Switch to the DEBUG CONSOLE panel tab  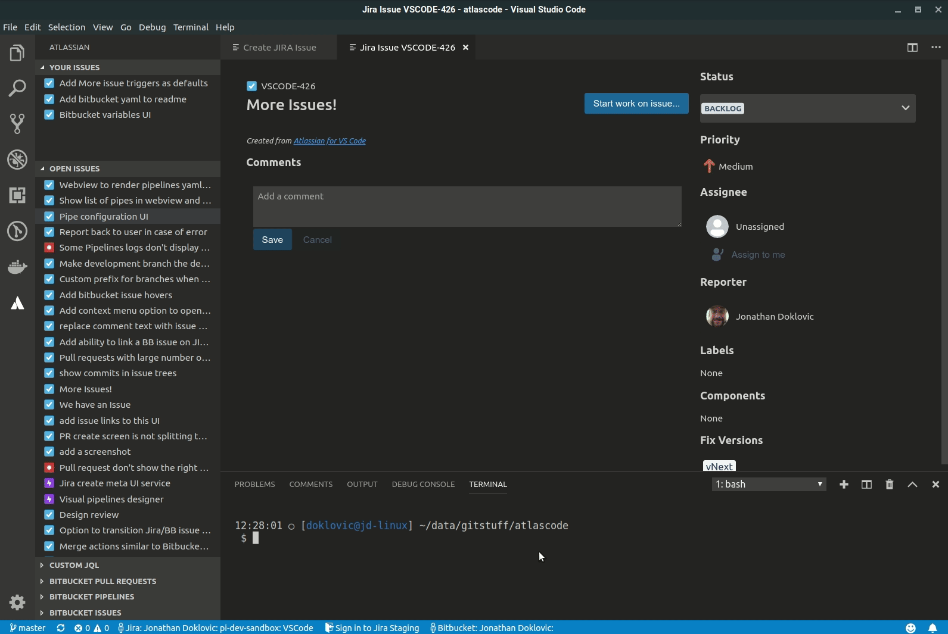(423, 485)
